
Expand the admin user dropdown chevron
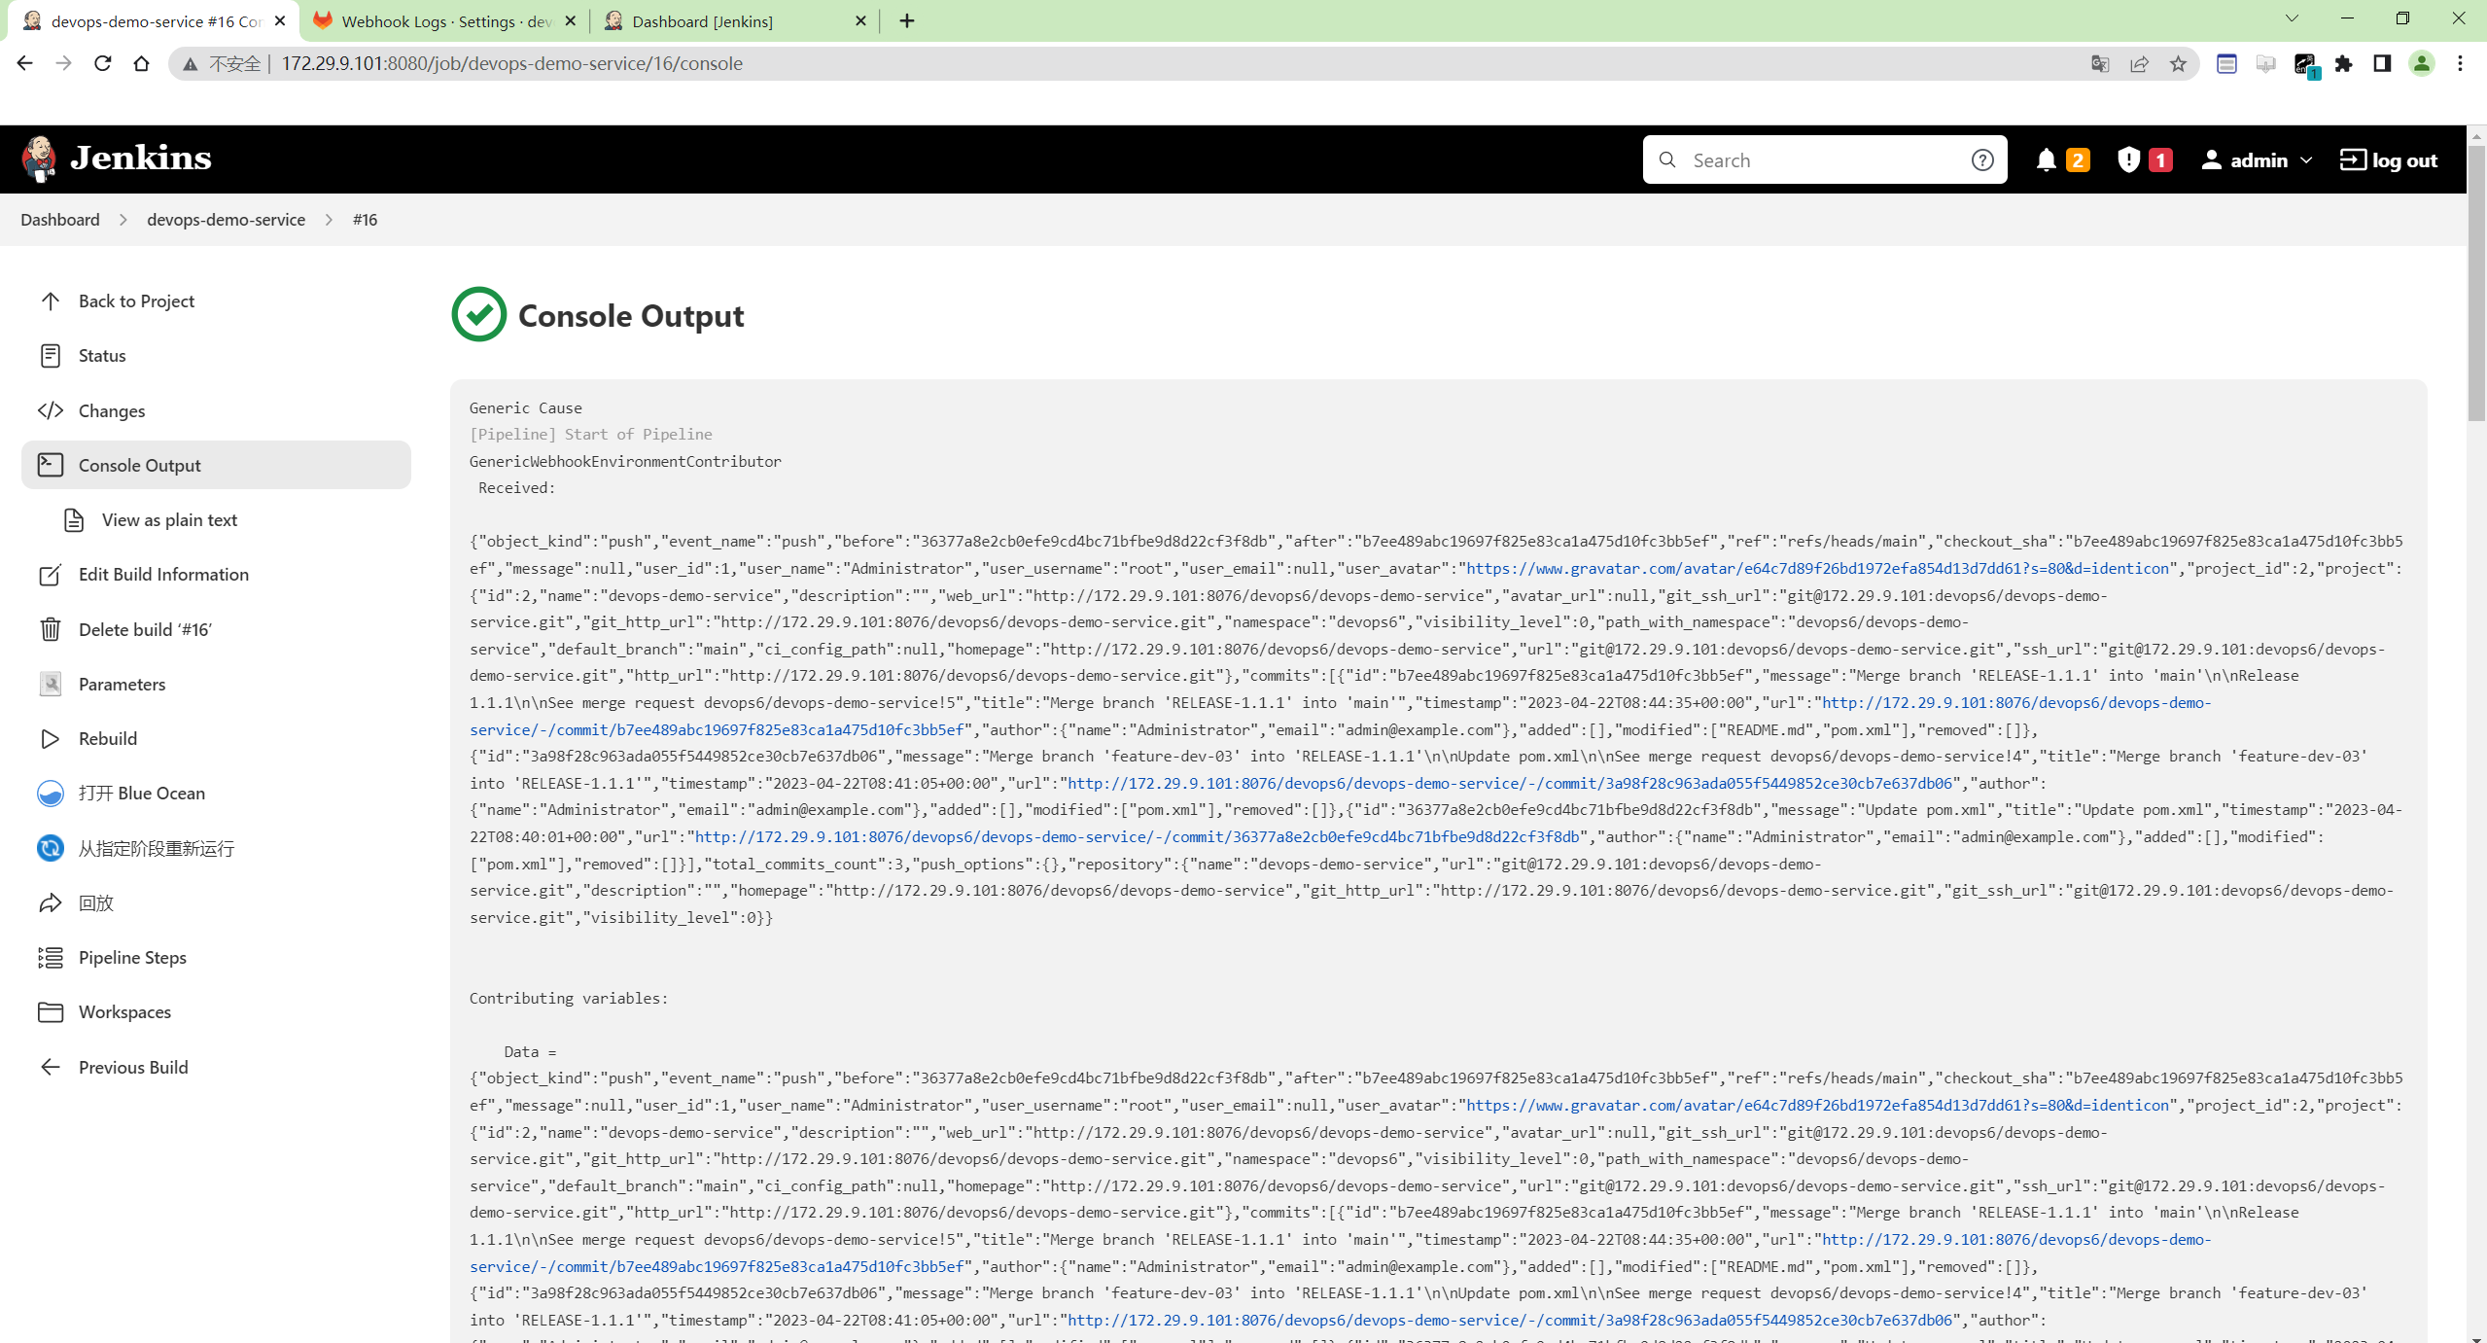pos(2306,160)
